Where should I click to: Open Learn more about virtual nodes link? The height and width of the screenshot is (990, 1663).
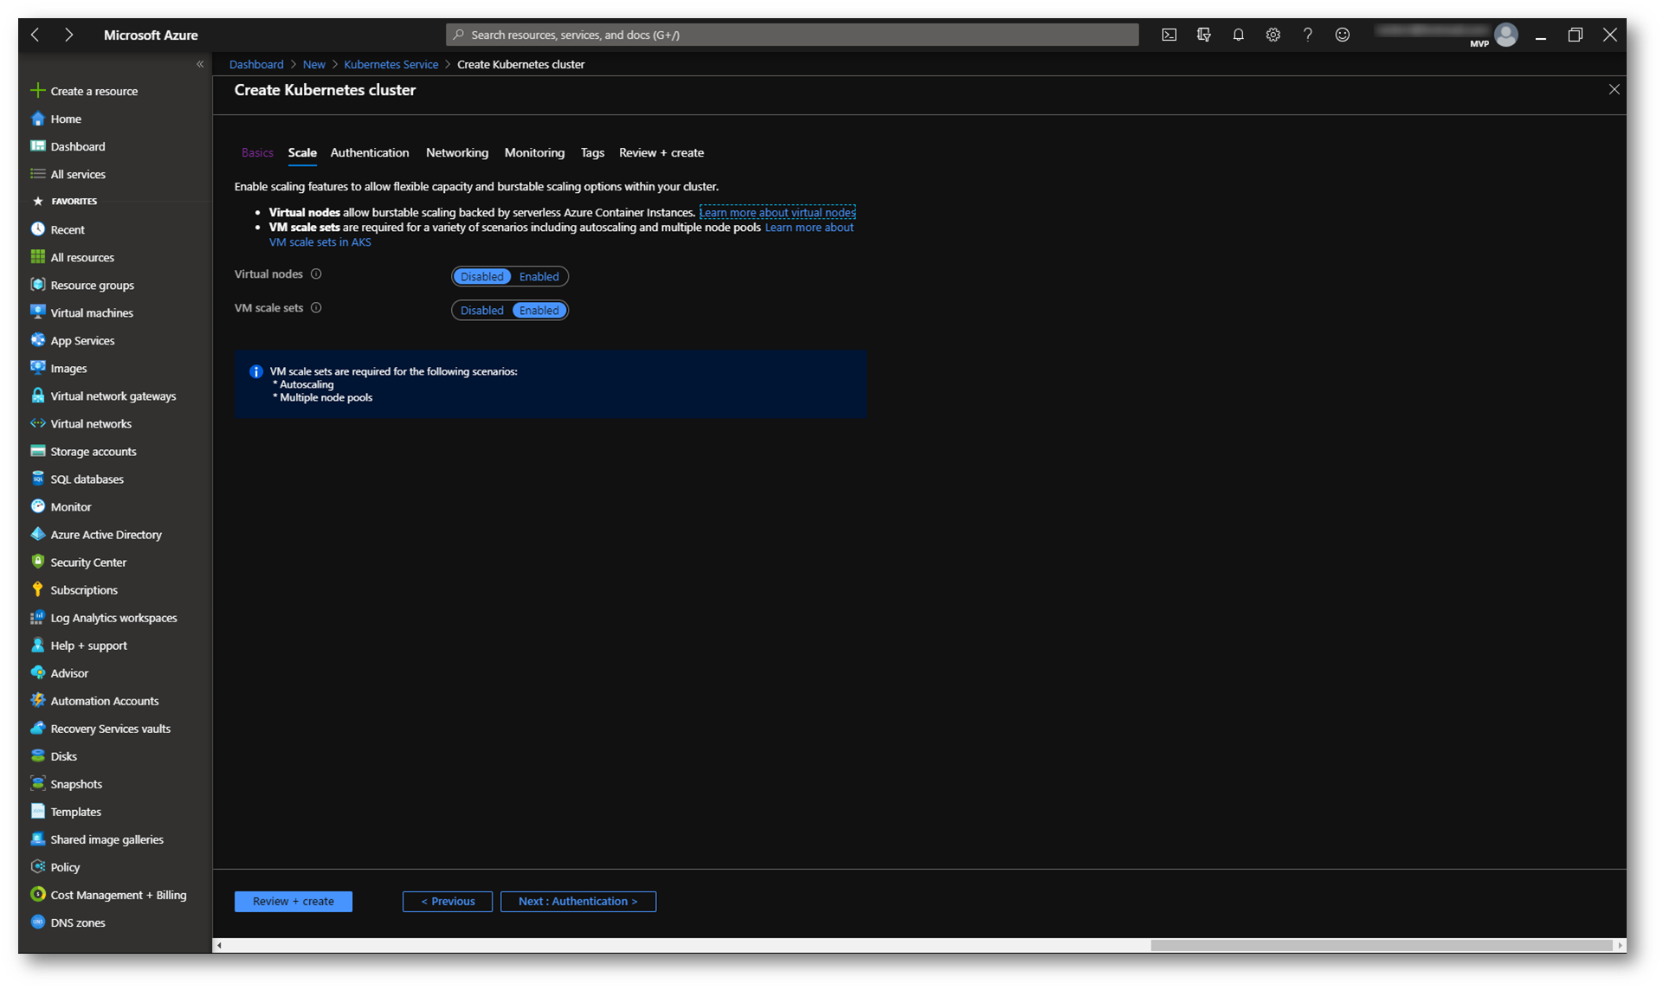(x=777, y=213)
